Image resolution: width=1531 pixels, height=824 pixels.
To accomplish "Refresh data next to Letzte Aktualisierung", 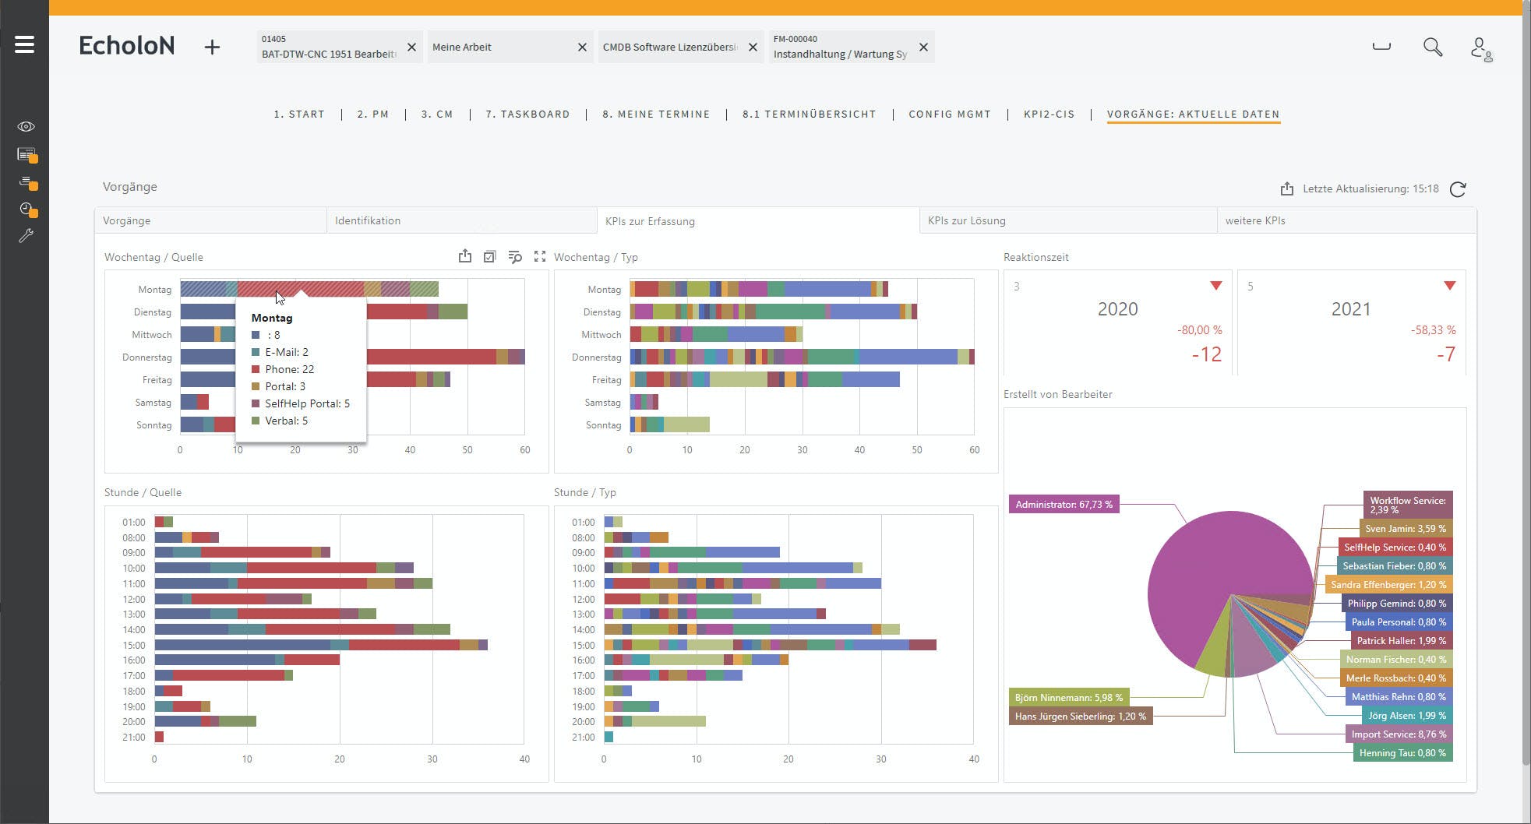I will [x=1458, y=189].
